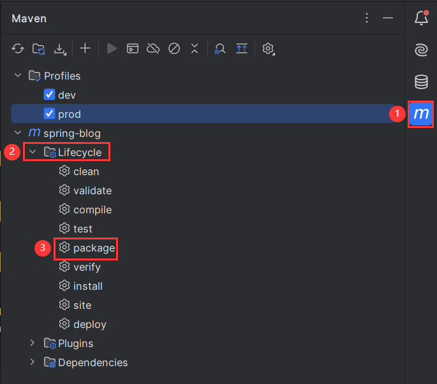Select the deploy lifecycle goal
This screenshot has width=437, height=384.
pos(82,324)
